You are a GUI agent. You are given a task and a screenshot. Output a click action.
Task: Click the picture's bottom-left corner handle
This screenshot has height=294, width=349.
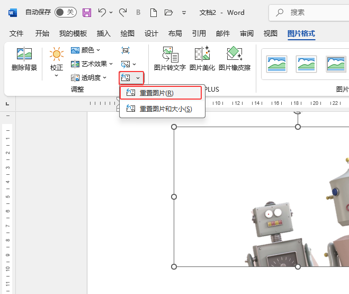click(174, 266)
